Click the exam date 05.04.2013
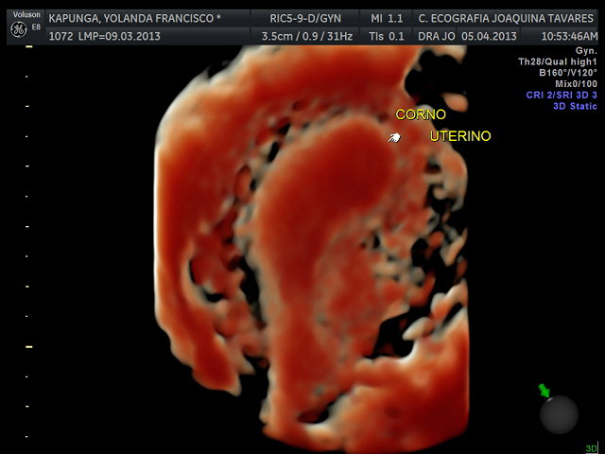This screenshot has height=454, width=605. point(489,36)
